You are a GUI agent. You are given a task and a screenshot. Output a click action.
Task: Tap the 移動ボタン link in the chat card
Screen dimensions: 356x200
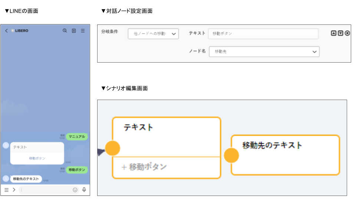click(37, 158)
